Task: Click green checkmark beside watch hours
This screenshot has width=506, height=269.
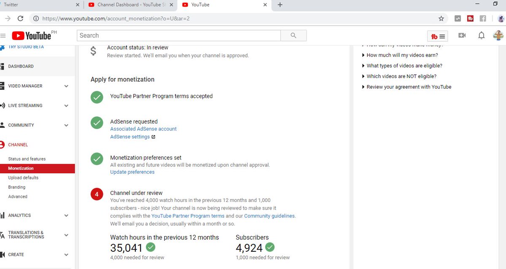Action: click(x=151, y=247)
